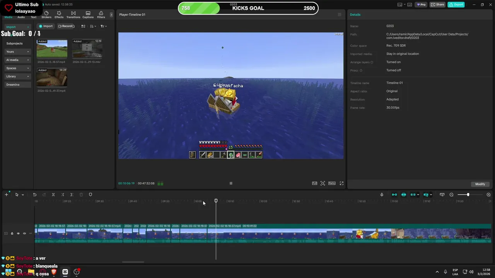Enter fullscreen player view
Screen dimensions: 495x278
pyautogui.click(x=341, y=183)
